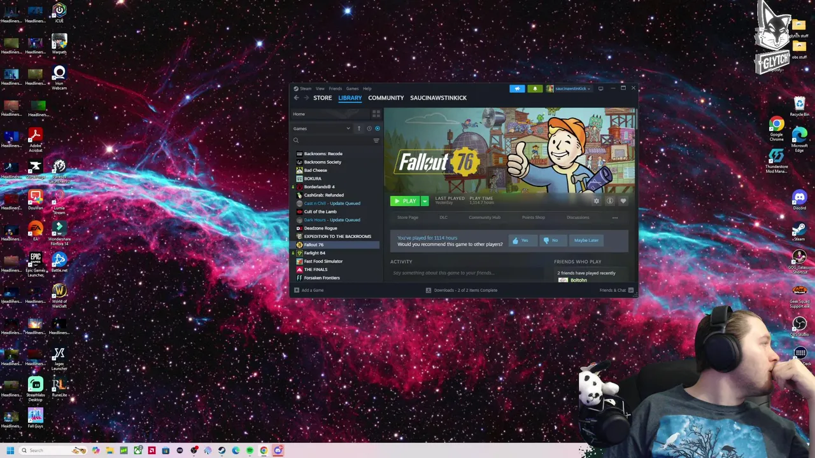Switch Steam to Big Picture mode icon
Viewport: 815px width, 458px height.
[600, 88]
